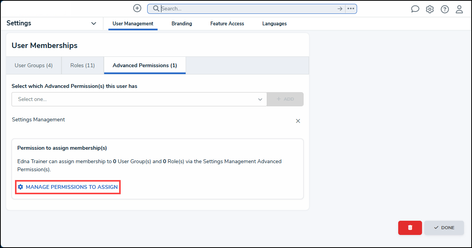This screenshot has height=248, width=472.
Task: Open the Roles (11) tab
Action: (x=83, y=66)
